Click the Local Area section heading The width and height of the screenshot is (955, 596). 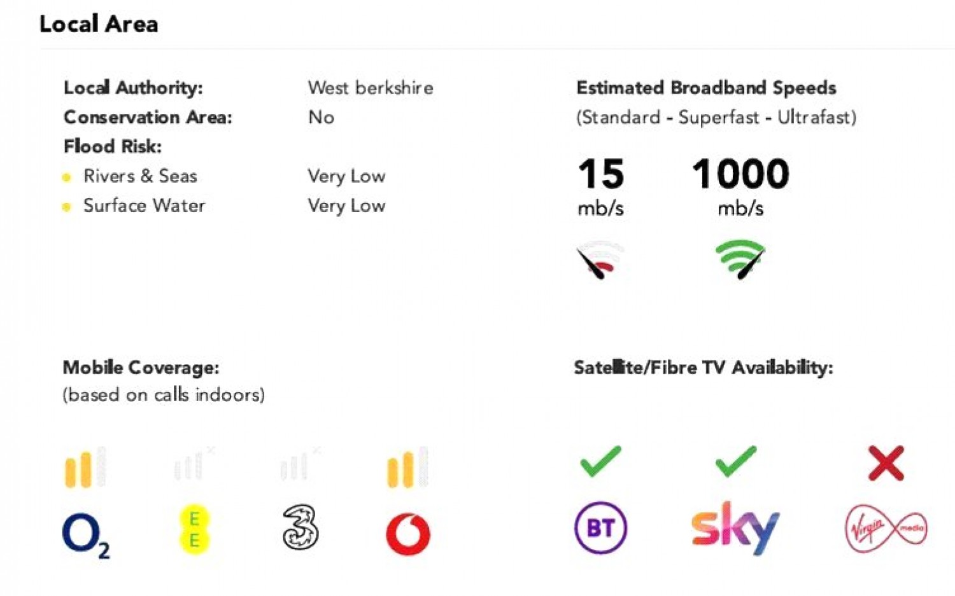pyautogui.click(x=99, y=24)
